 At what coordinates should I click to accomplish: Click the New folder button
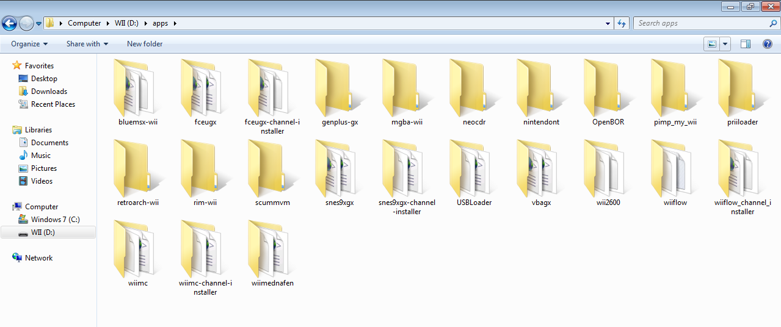pos(145,44)
